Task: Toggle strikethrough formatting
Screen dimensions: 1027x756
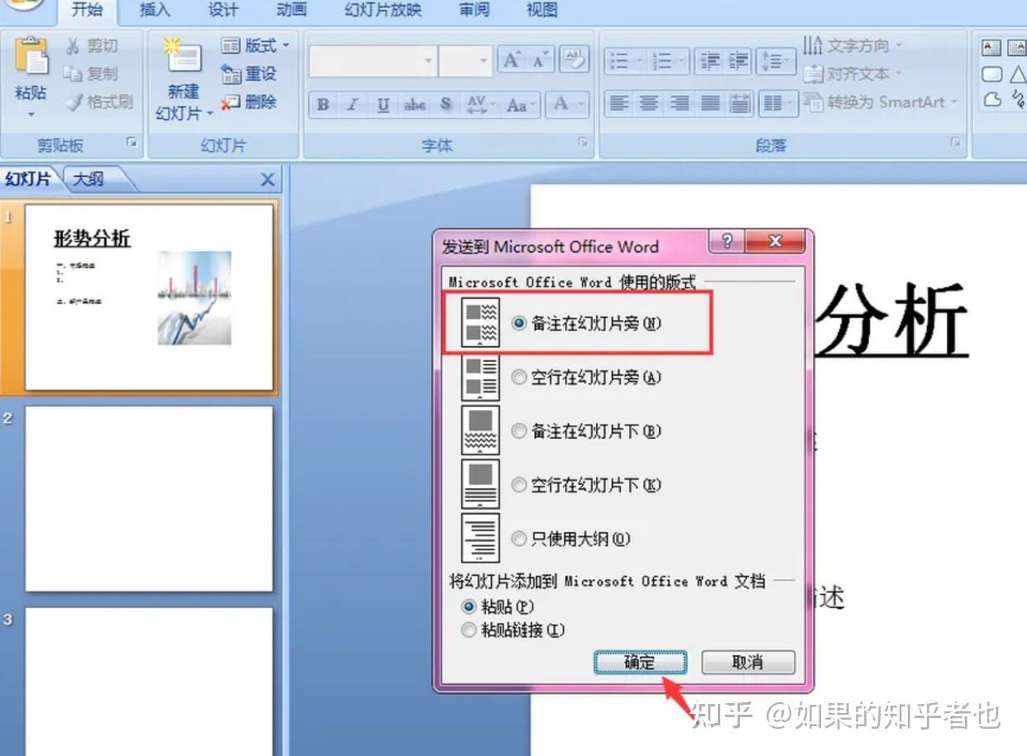Action: pos(414,104)
